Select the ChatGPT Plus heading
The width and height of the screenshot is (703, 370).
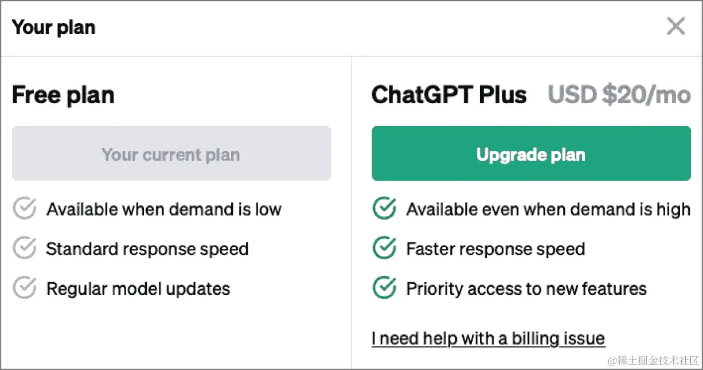[x=449, y=95]
